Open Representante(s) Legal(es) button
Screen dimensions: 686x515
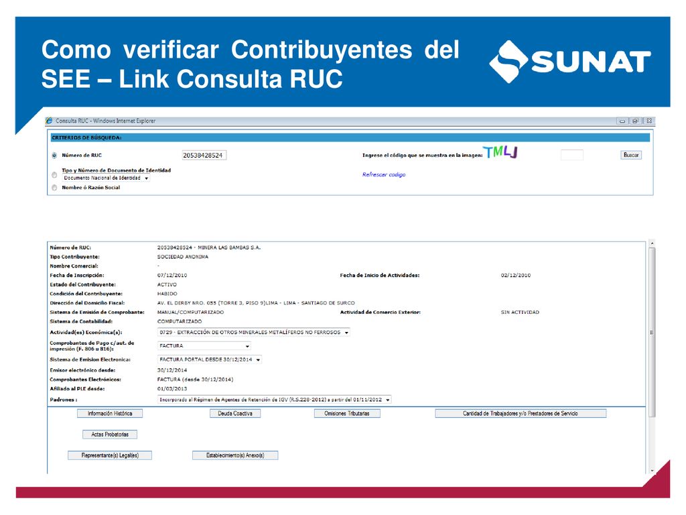(110, 455)
